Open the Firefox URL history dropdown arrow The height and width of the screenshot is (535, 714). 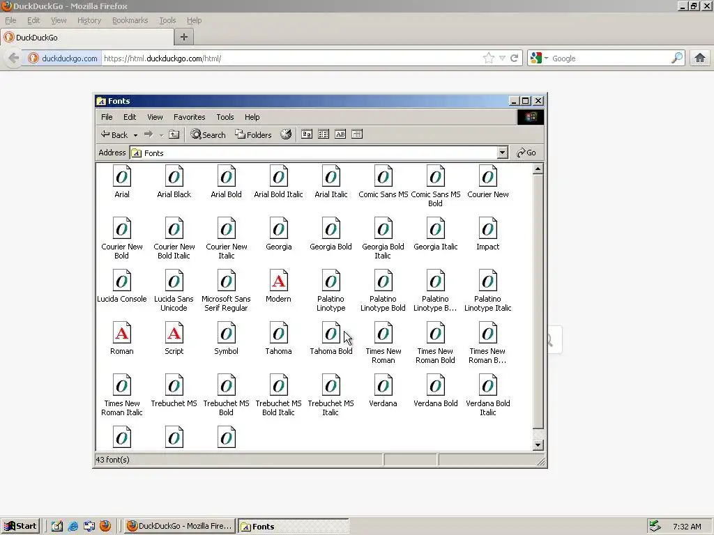coord(502,59)
